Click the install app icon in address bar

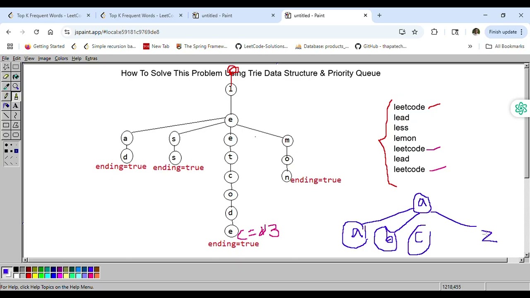pyautogui.click(x=402, y=32)
